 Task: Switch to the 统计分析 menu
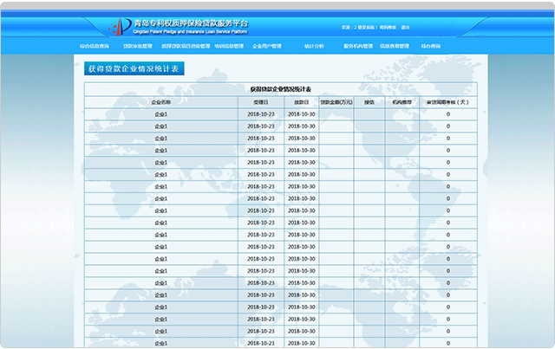pyautogui.click(x=314, y=45)
